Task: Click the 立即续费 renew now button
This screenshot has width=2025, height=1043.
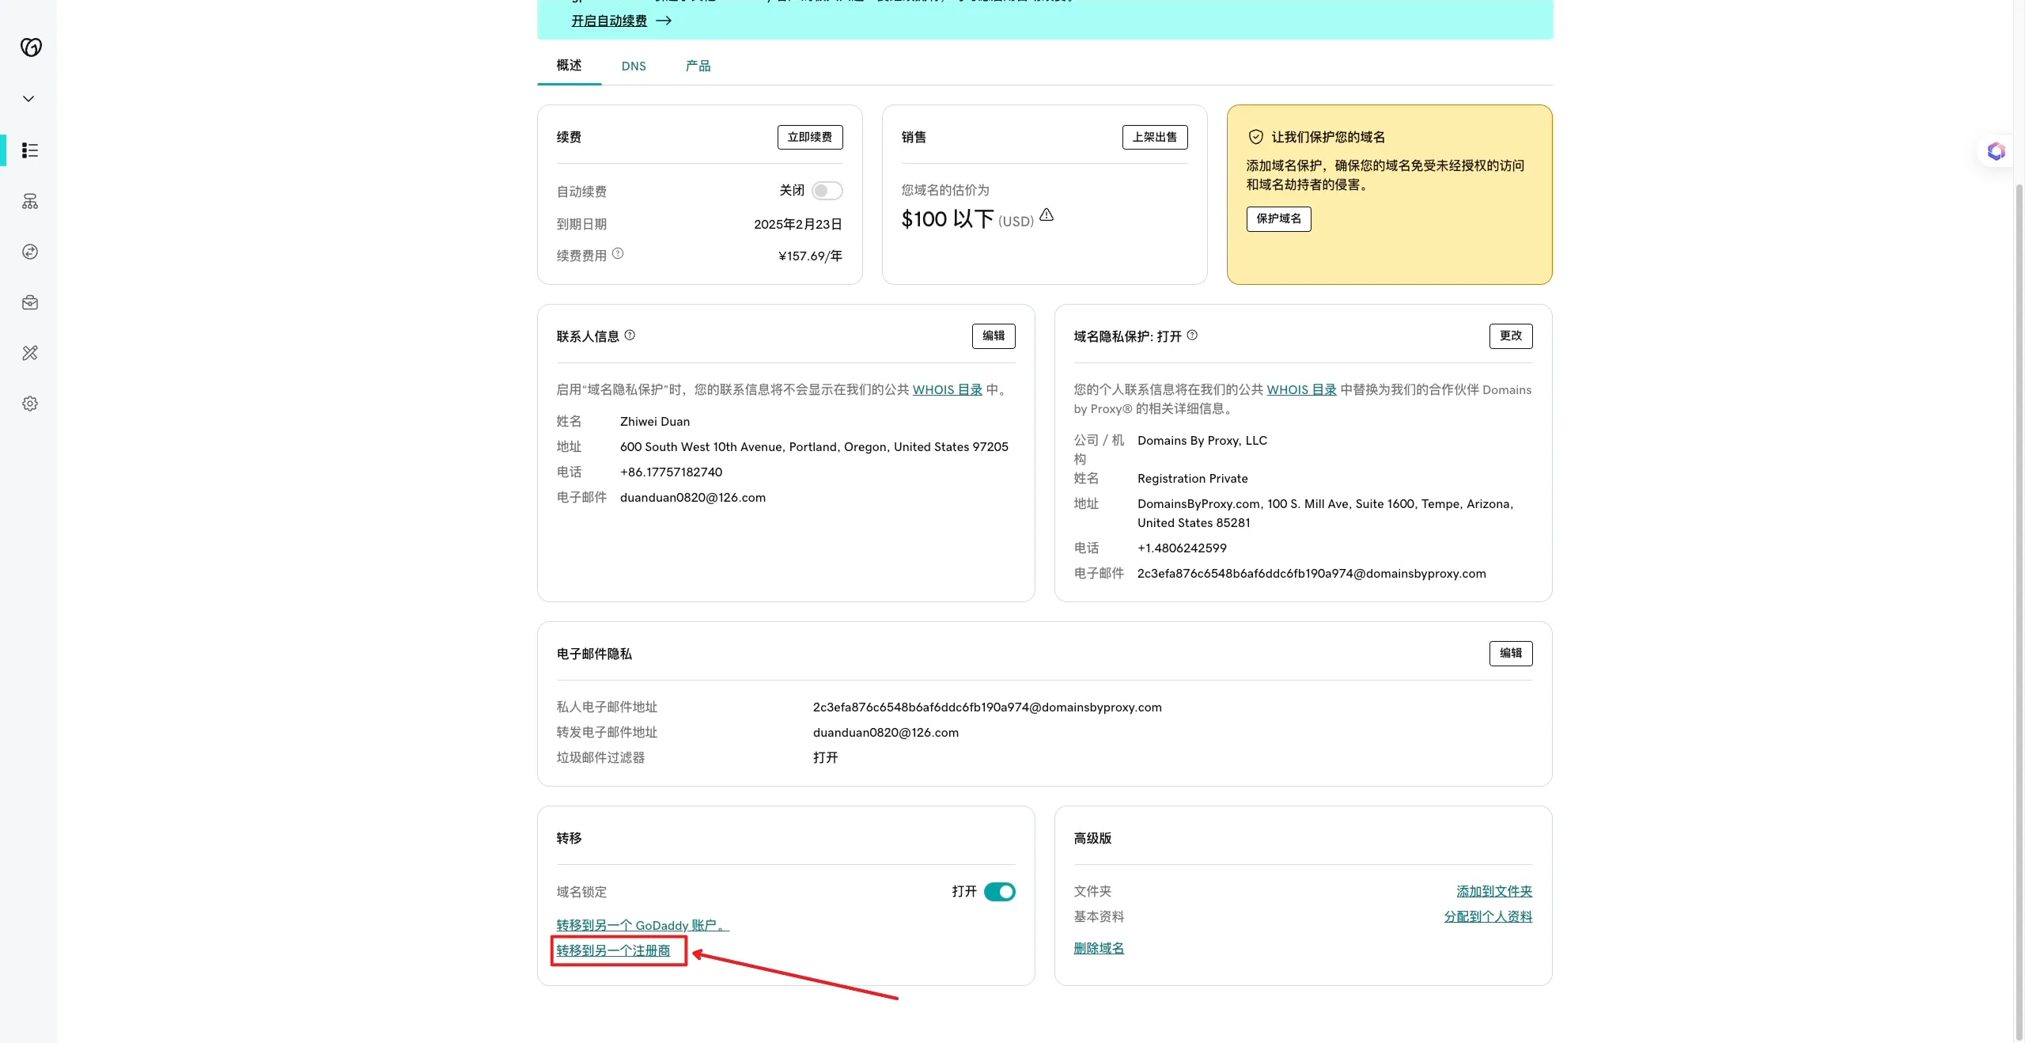Action: [x=809, y=137]
